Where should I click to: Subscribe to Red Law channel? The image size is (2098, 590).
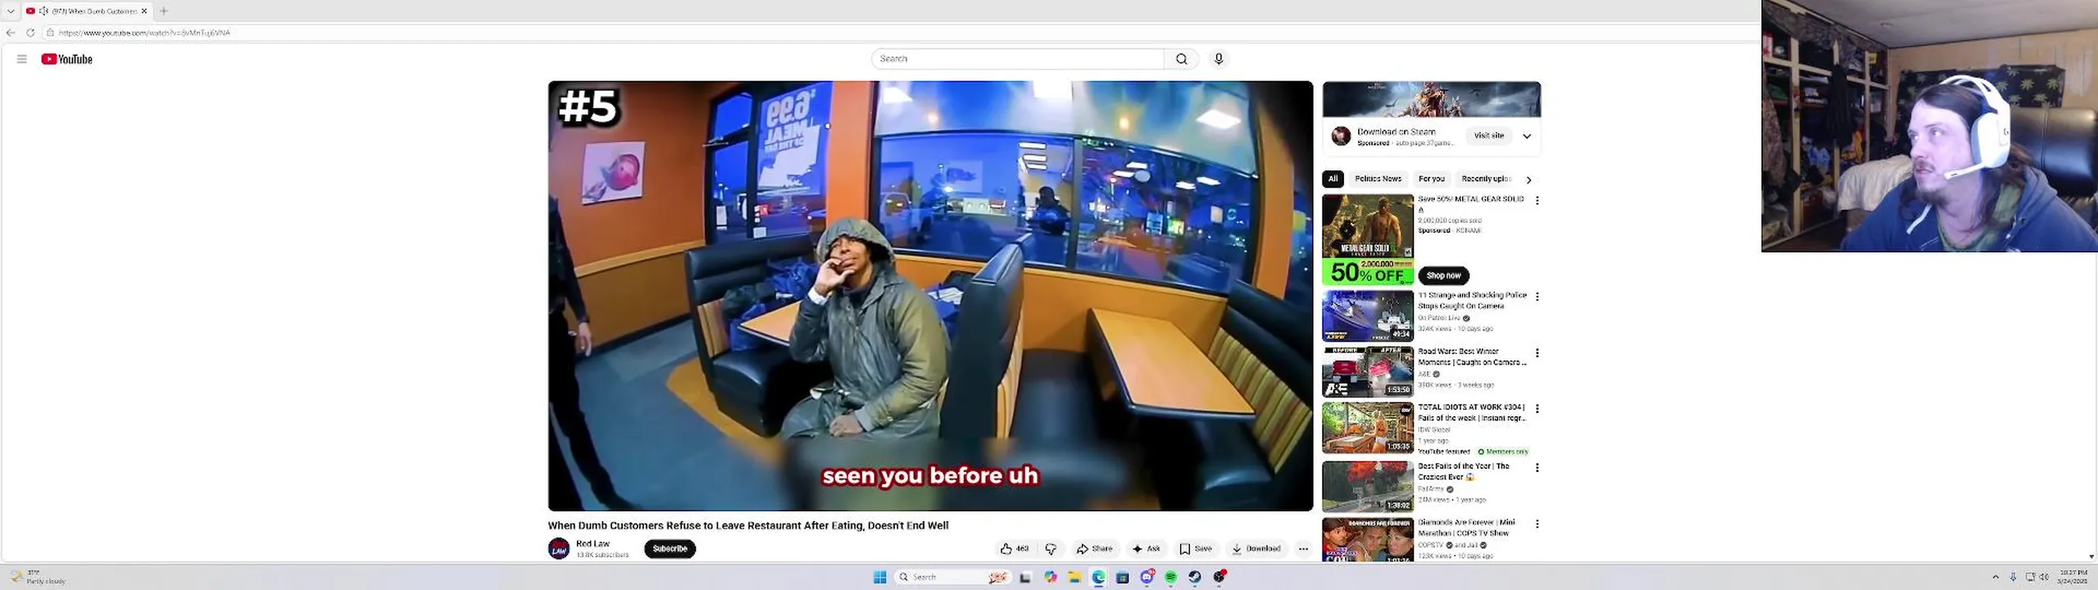point(670,549)
